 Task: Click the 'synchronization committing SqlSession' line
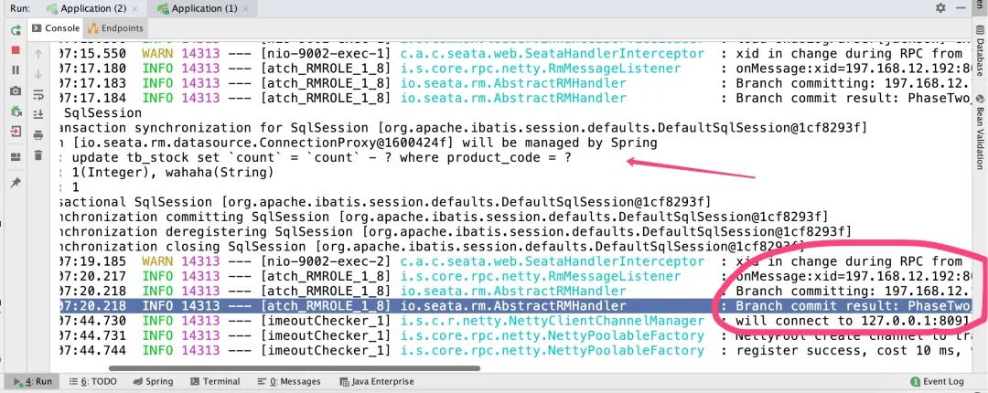[x=444, y=218]
